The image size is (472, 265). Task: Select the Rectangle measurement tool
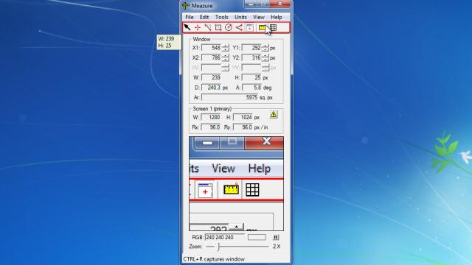(218, 28)
